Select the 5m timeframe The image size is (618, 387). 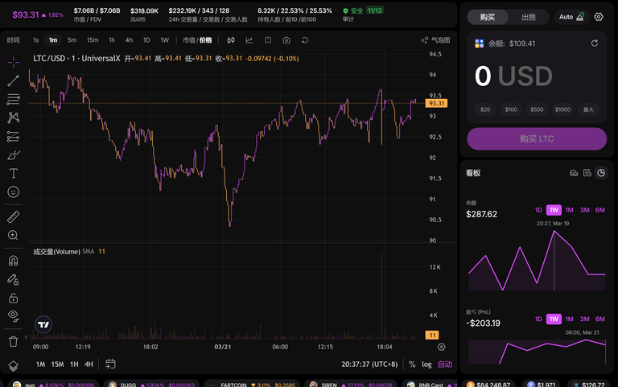point(72,39)
